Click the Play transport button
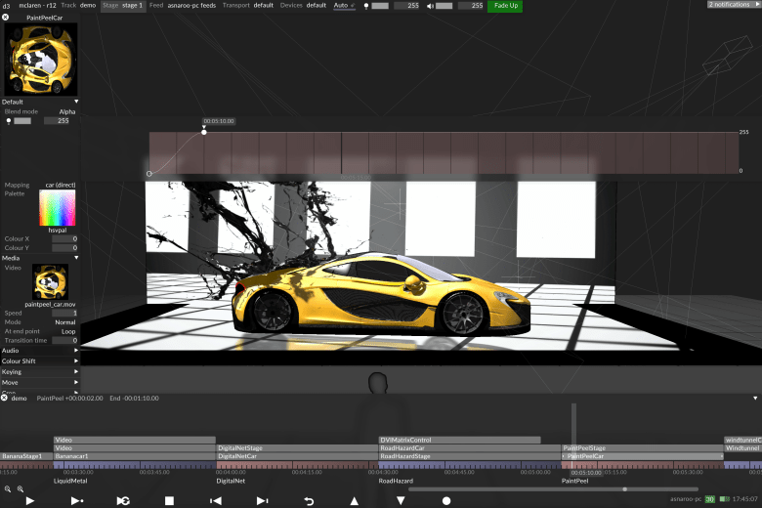Image resolution: width=762 pixels, height=508 pixels. 30,500
